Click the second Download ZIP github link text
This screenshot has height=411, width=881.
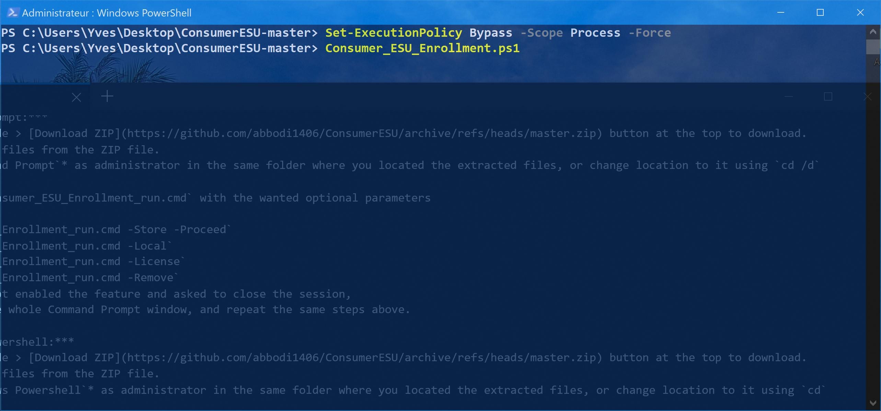315,358
